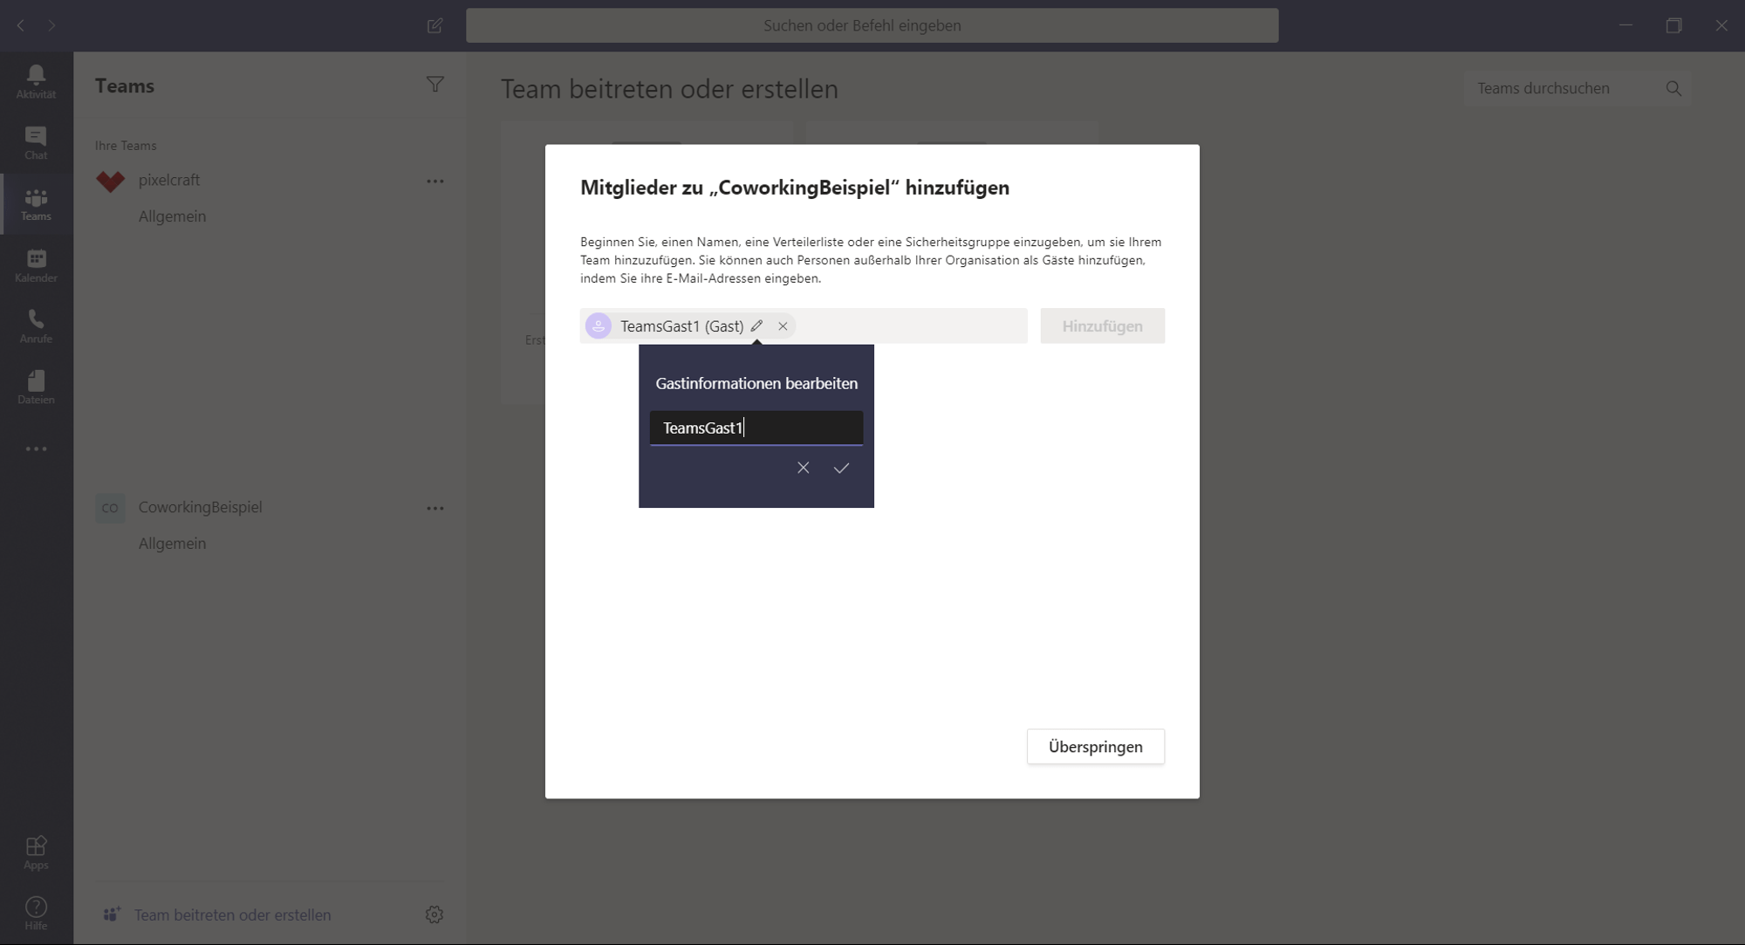Viewport: 1745px width, 945px height.
Task: Select the CoworkingBeispiel team
Action: (200, 507)
